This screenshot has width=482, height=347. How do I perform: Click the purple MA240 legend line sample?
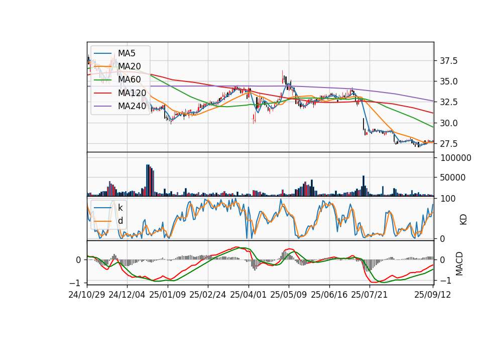(102, 106)
